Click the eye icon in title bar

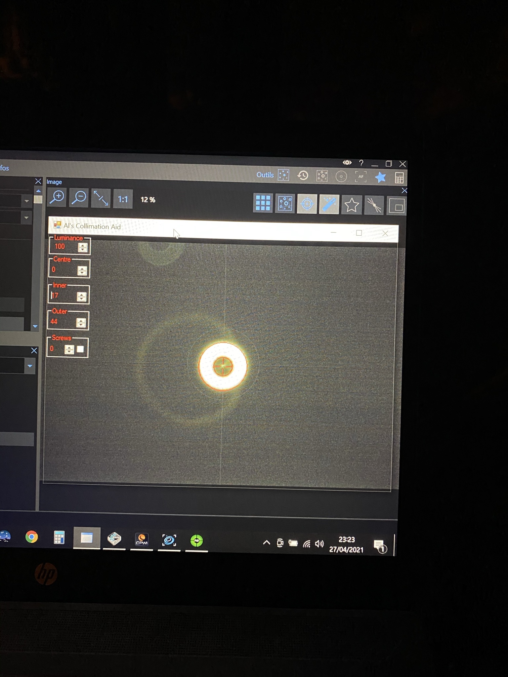[347, 162]
